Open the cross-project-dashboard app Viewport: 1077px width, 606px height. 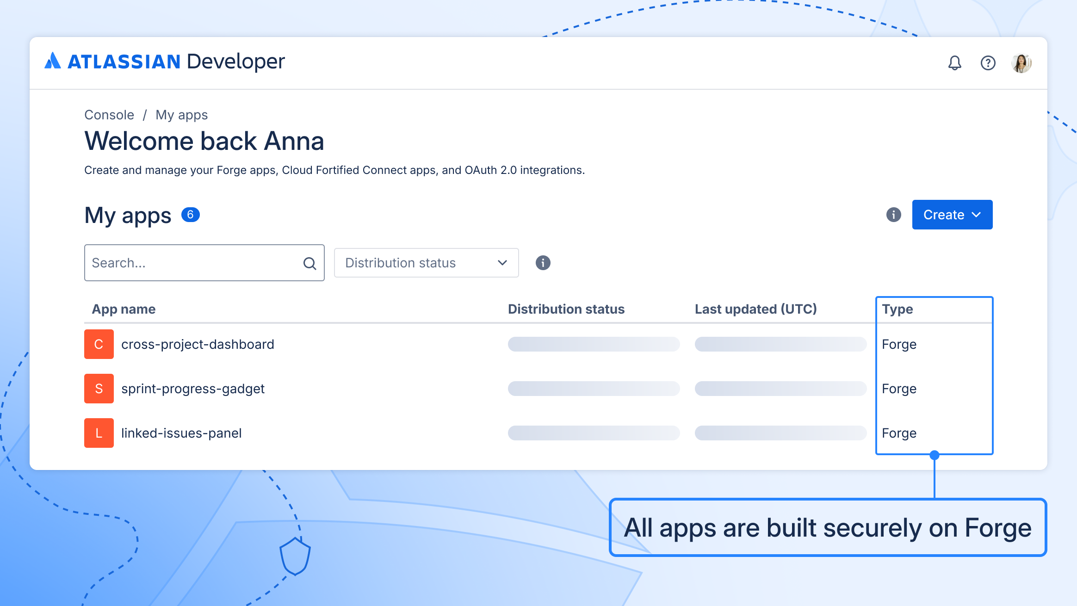click(198, 344)
